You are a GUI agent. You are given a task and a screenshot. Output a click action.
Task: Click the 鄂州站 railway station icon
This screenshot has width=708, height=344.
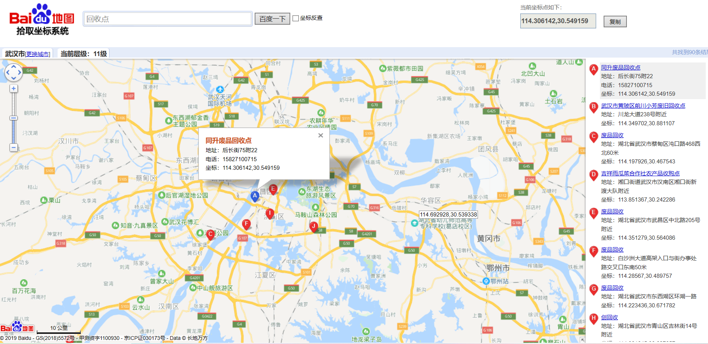coord(486,281)
